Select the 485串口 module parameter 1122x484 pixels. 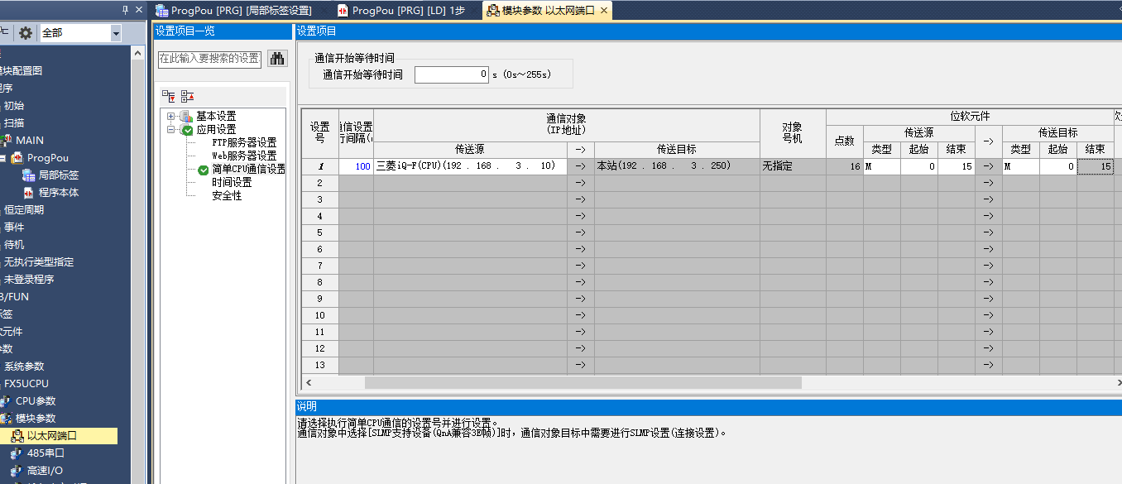(46, 453)
